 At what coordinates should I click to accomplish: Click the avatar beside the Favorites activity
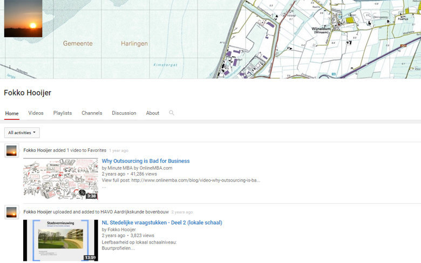tap(11, 150)
